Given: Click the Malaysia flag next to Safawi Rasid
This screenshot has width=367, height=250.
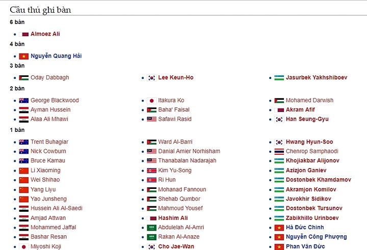Looking at the screenshot, I should 151,119.
